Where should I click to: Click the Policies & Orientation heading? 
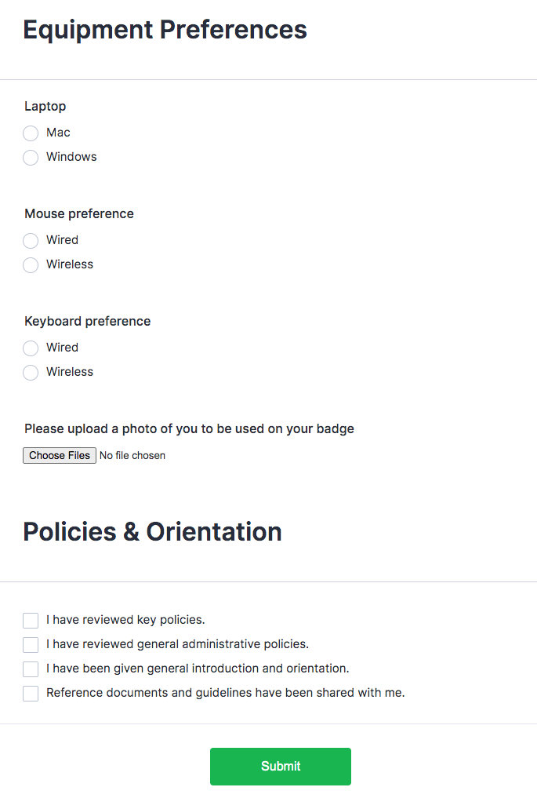tap(152, 531)
